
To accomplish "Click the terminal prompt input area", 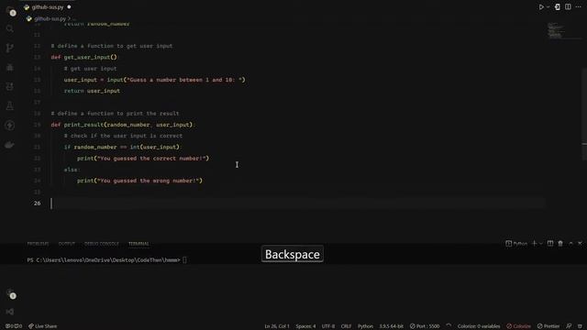I will click(x=184, y=260).
